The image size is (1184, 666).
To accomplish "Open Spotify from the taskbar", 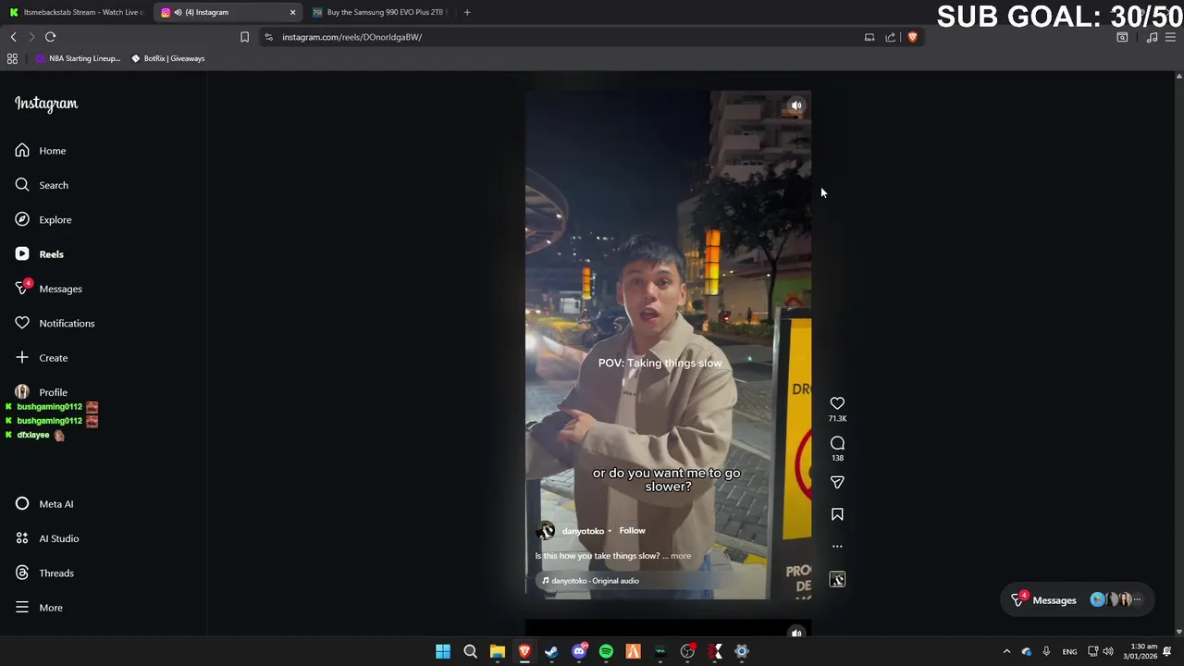I will (606, 651).
